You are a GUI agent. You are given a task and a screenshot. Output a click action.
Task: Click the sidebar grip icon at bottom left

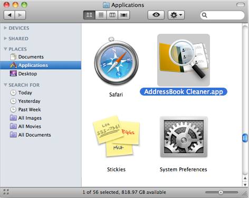[6, 192]
